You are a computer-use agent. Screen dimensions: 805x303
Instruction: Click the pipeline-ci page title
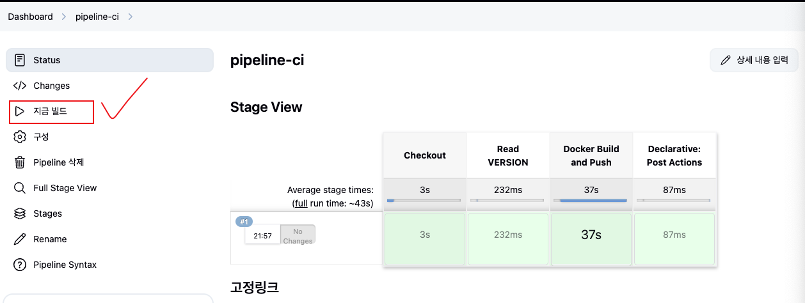point(267,61)
